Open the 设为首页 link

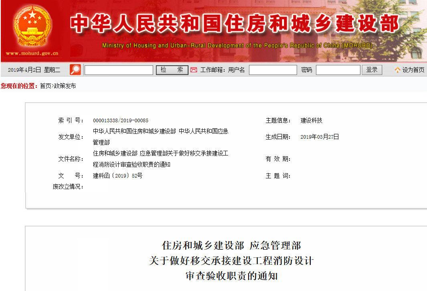tap(413, 70)
